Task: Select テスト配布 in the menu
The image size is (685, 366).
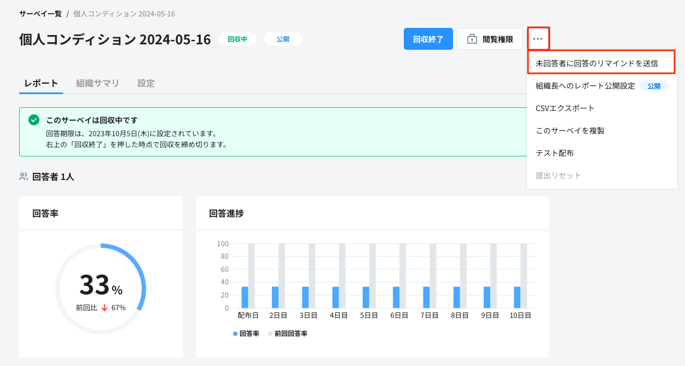Action: pos(554,153)
